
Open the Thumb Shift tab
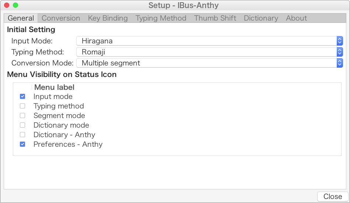tap(215, 18)
